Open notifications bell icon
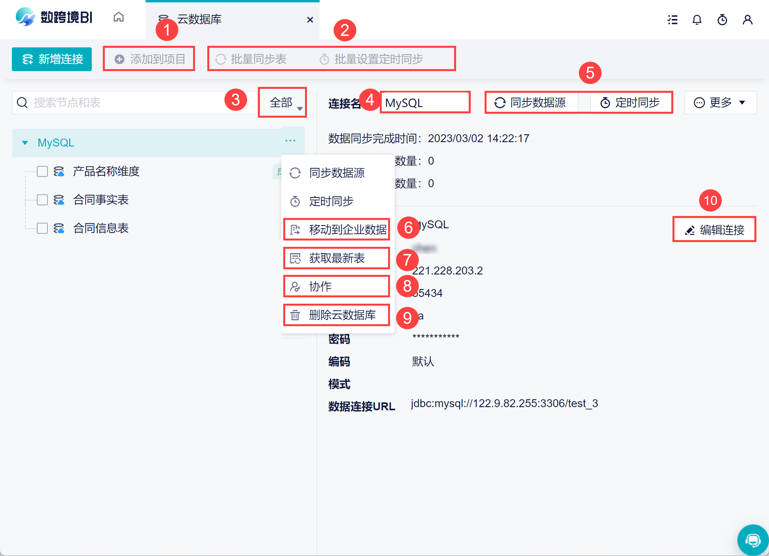This screenshot has height=556, width=769. (697, 20)
